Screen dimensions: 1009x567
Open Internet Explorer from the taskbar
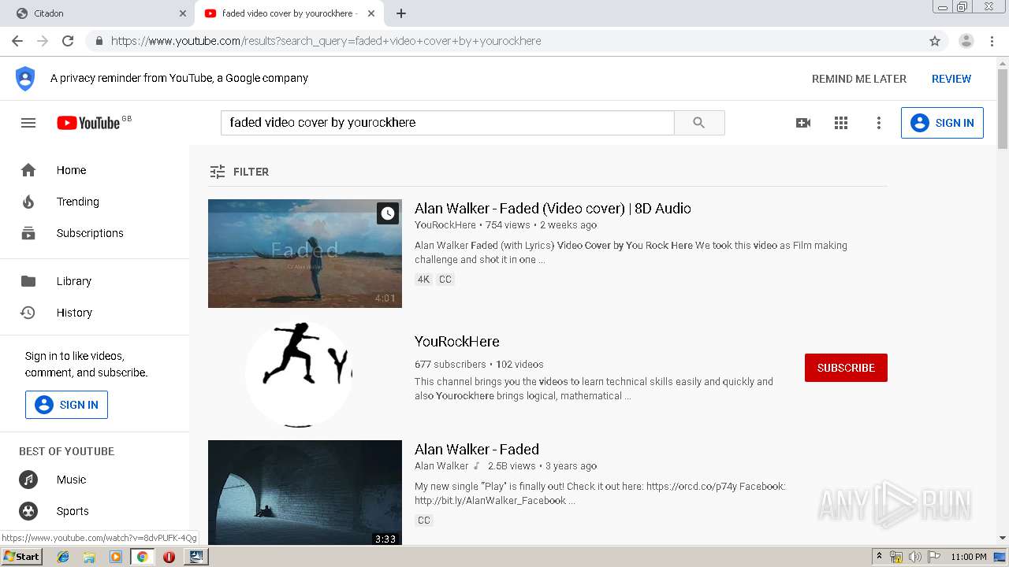coord(63,557)
